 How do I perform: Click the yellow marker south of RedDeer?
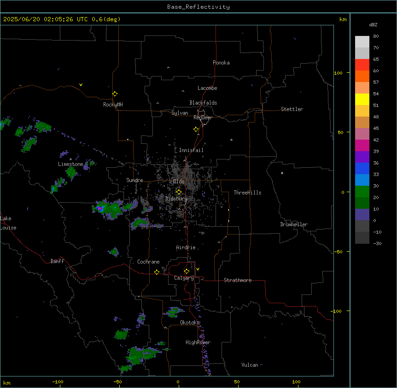[196, 129]
